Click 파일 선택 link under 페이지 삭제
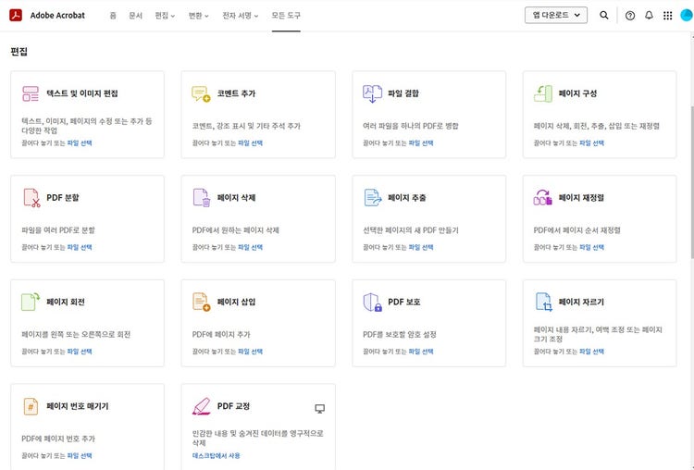The image size is (694, 470). (250, 247)
